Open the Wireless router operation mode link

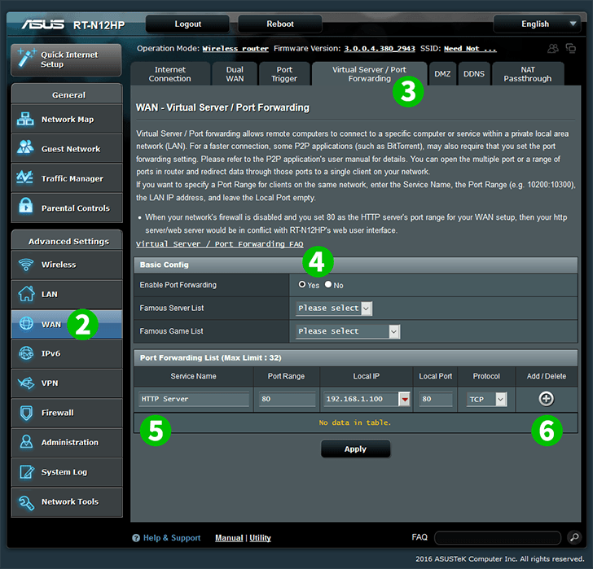point(235,49)
